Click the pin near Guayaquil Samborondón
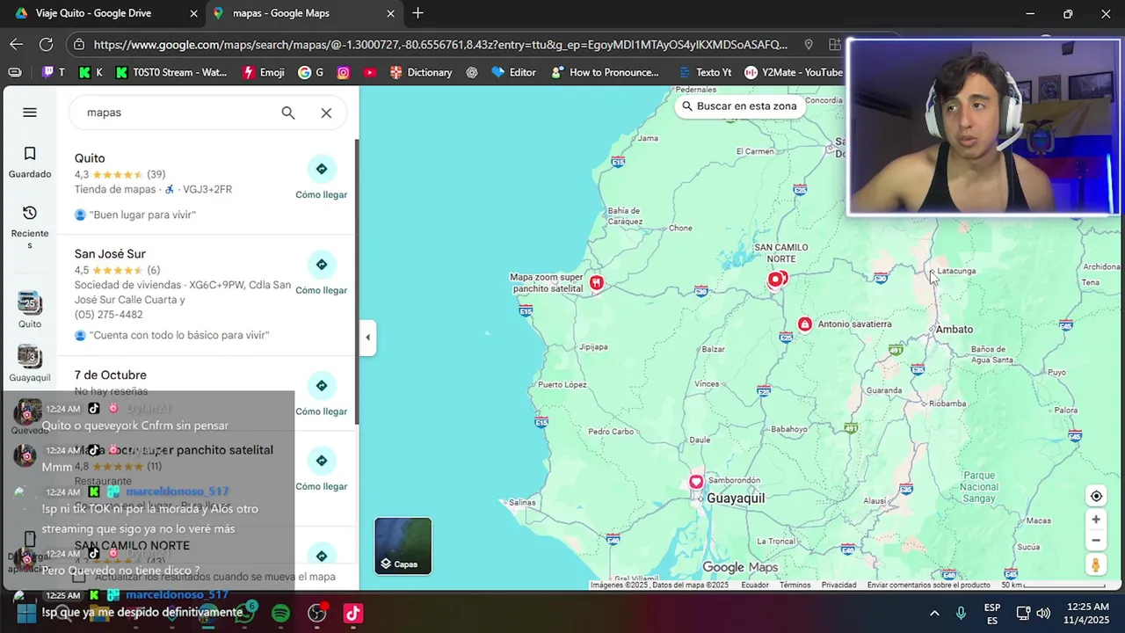Viewport: 1125px width, 633px height. tap(696, 482)
